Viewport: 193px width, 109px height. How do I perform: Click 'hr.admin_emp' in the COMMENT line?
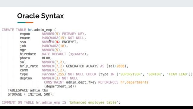[48, 103]
